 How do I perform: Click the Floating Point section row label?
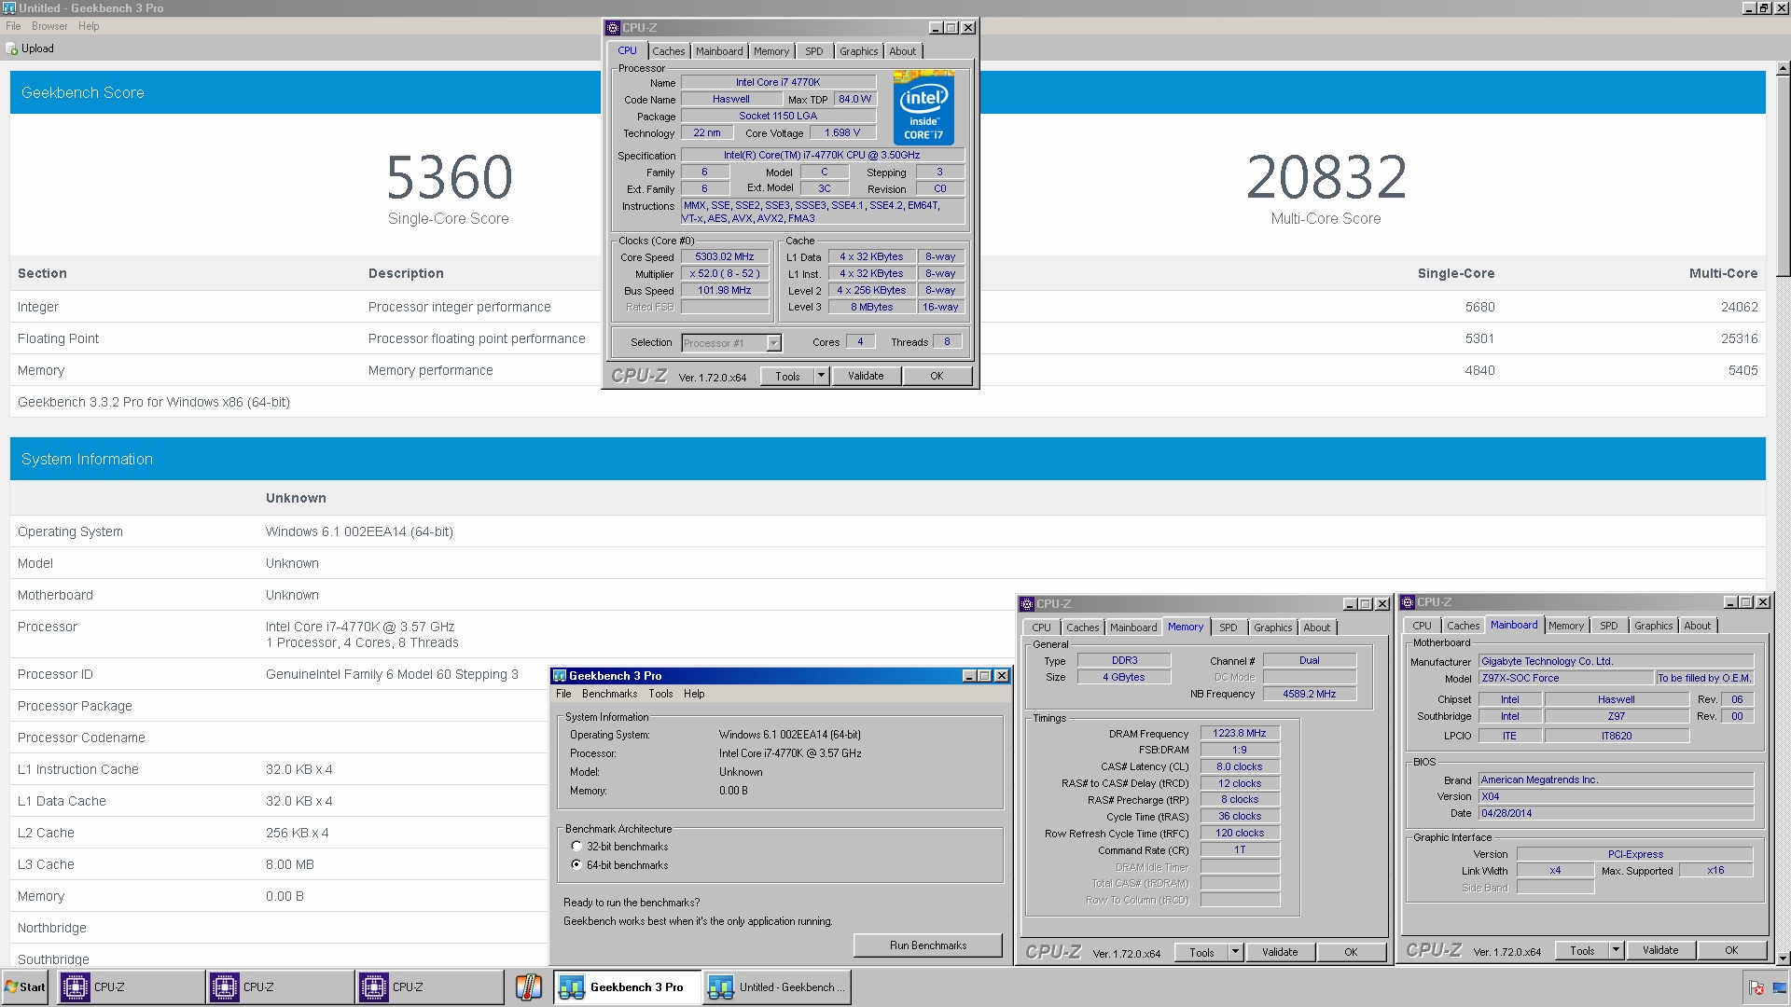pyautogui.click(x=58, y=338)
